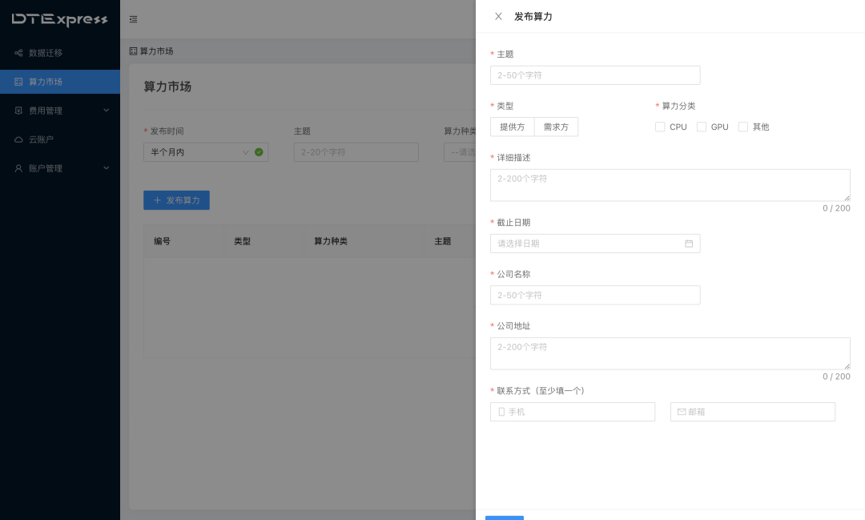Viewport: 865px width, 520px height.
Task: Close the 发布算力 drawer with X icon
Action: click(498, 17)
